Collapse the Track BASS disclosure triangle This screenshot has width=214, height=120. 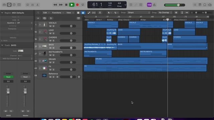pos(2,45)
